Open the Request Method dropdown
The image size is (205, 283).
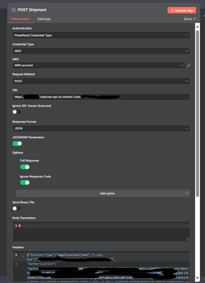(x=101, y=81)
